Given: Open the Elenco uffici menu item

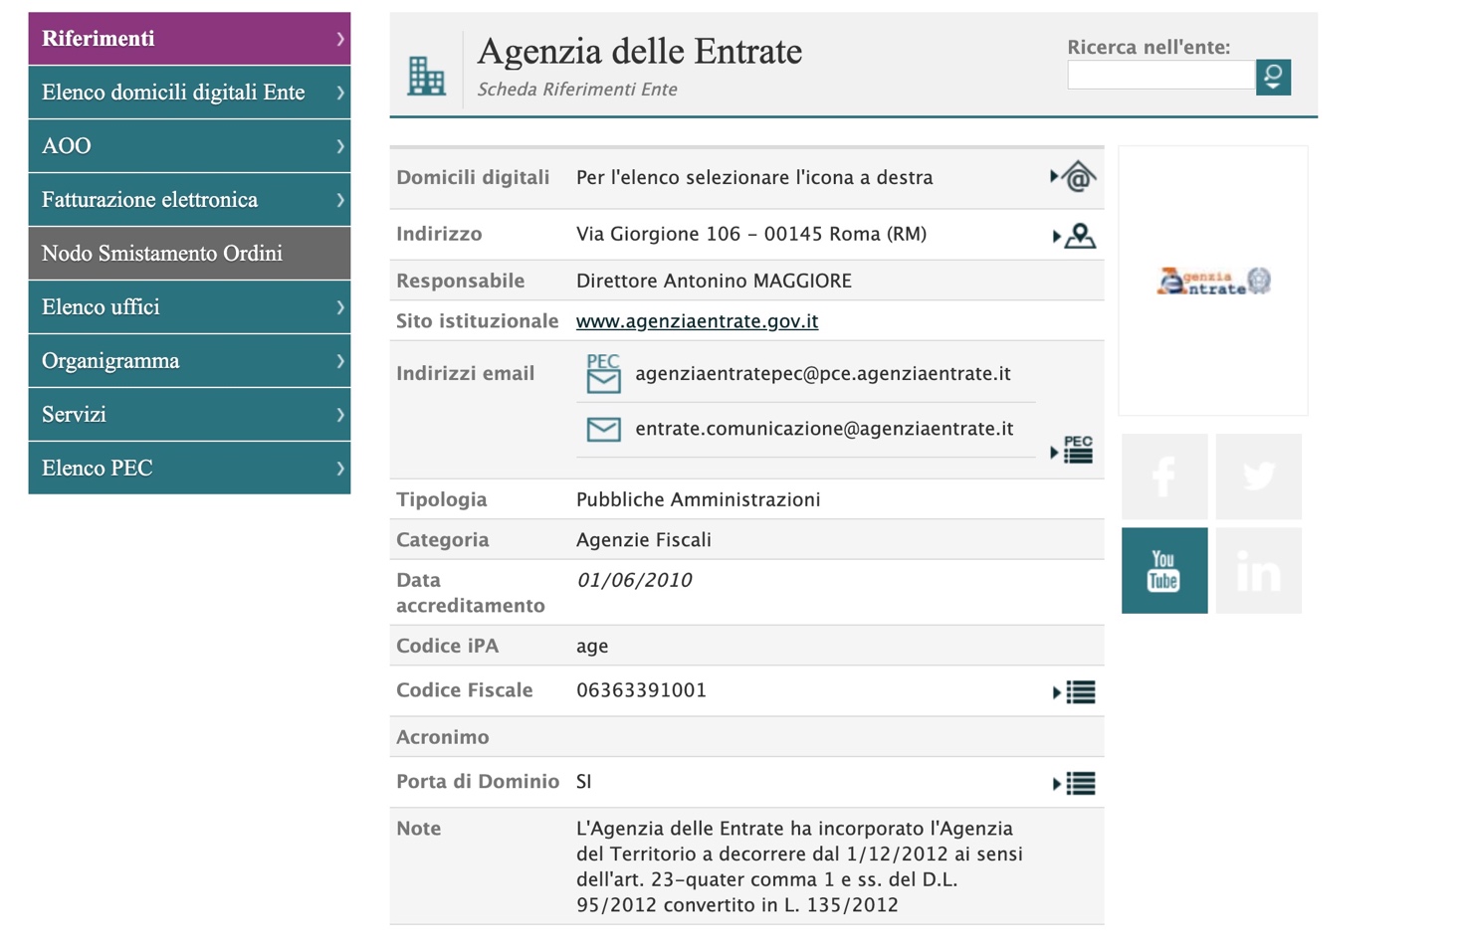Looking at the screenshot, I should pos(189,307).
